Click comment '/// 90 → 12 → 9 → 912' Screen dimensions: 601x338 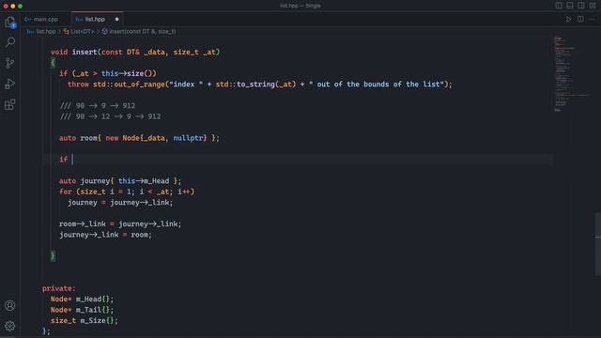click(111, 116)
